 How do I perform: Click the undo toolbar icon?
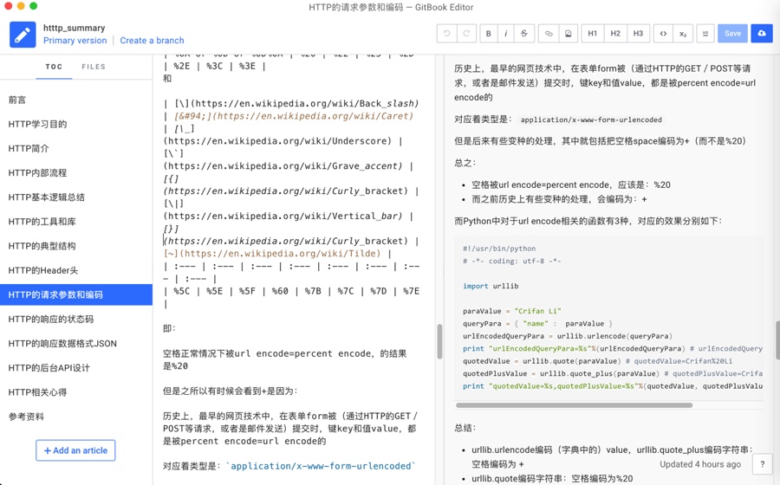pos(446,33)
